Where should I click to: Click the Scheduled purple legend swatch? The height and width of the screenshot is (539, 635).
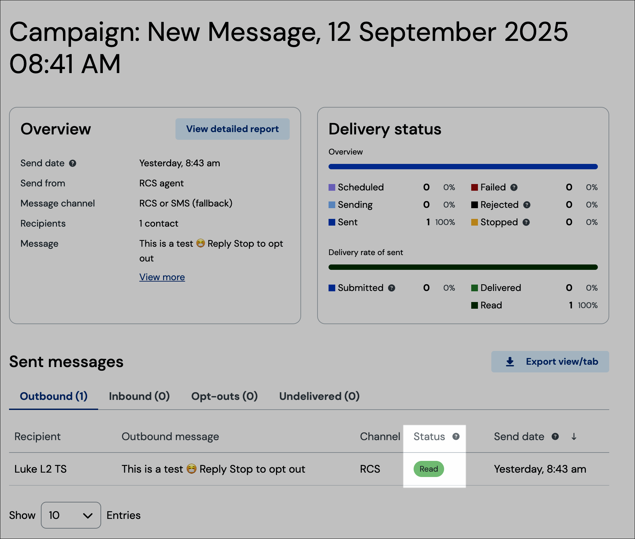[x=332, y=187]
